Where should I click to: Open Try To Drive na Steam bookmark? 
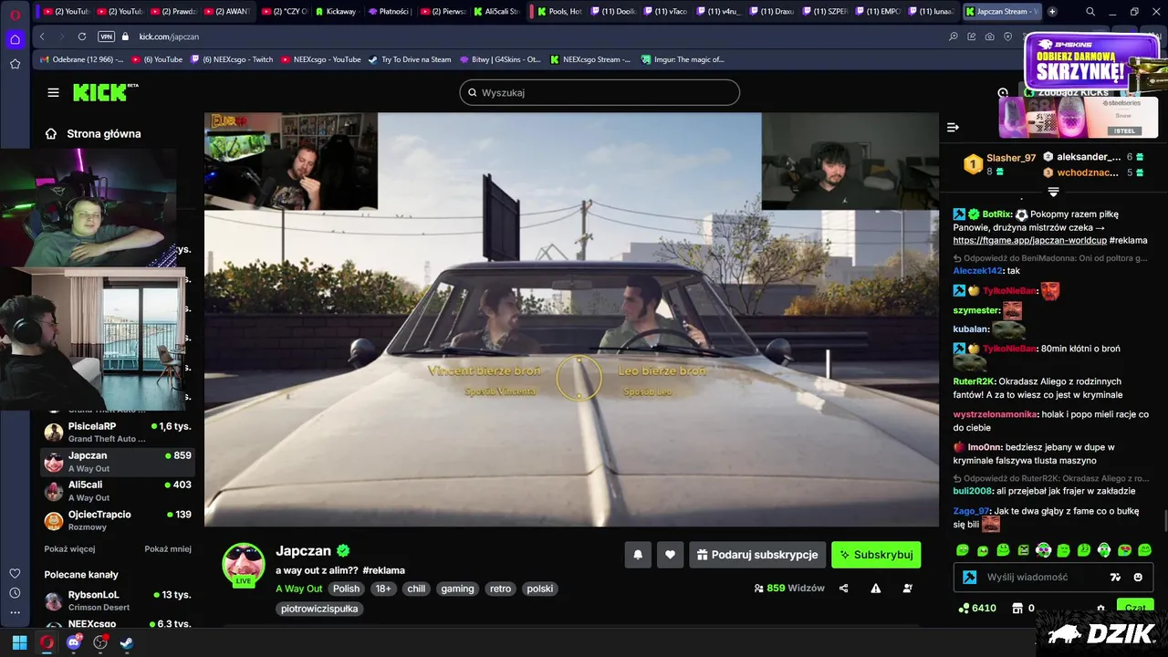410,59
